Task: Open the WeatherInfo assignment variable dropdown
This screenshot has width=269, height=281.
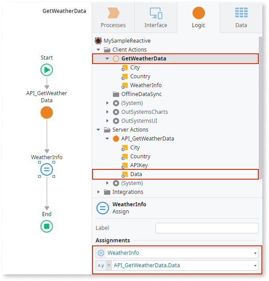Action: [x=255, y=253]
